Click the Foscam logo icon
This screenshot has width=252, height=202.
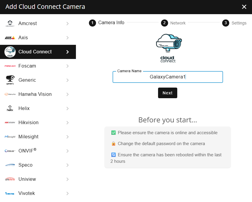[10, 66]
